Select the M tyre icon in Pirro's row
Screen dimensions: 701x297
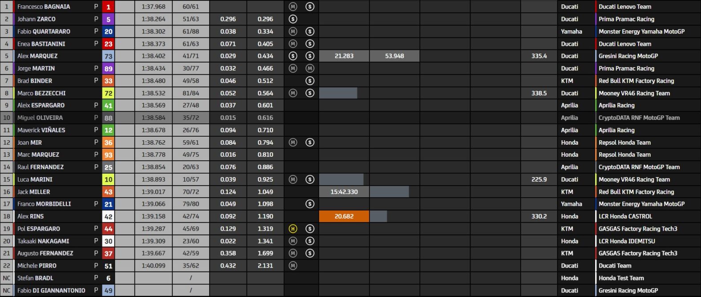pos(293,266)
